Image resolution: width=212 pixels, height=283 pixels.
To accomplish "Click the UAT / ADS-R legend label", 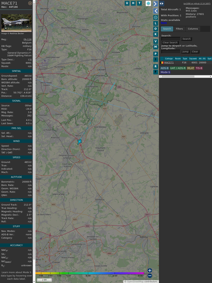I will coord(178,68).
